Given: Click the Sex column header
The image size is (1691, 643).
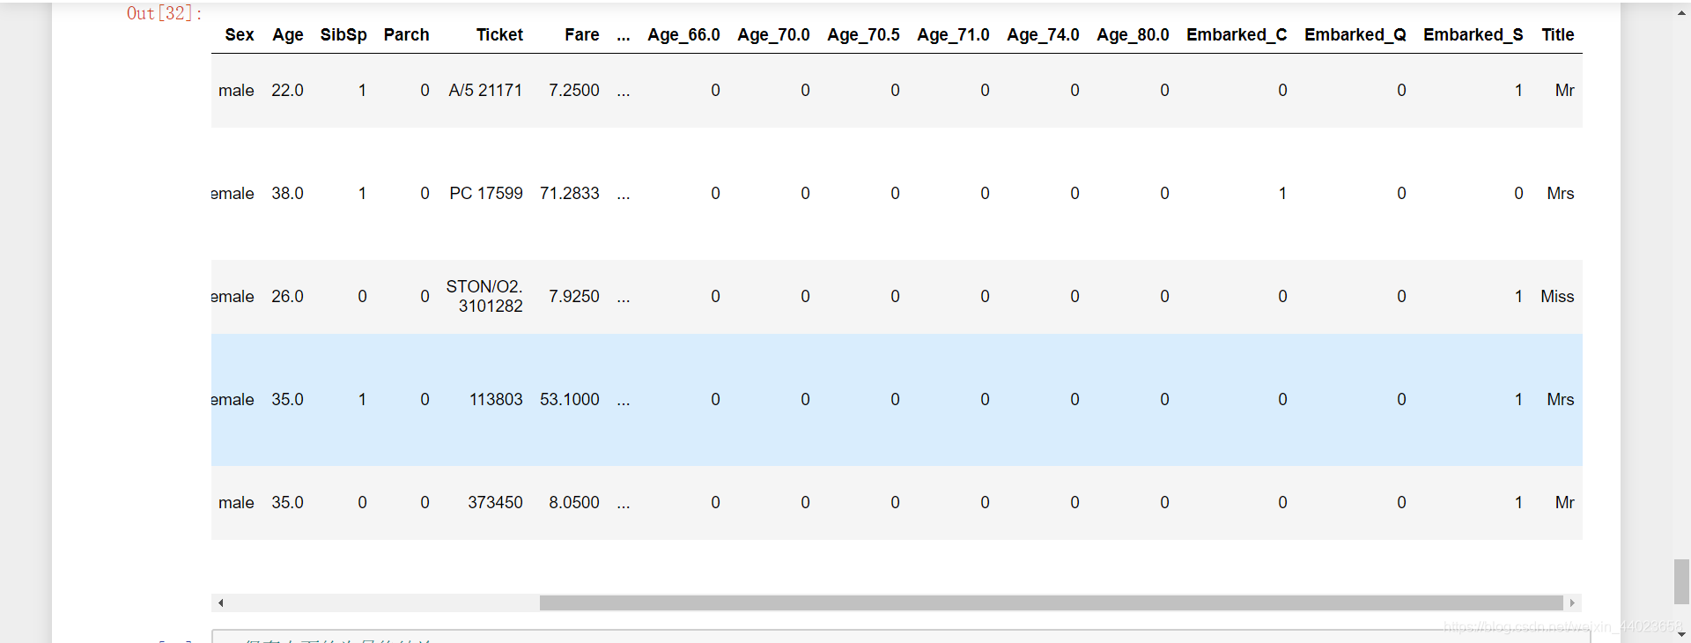Looking at the screenshot, I should click(240, 35).
